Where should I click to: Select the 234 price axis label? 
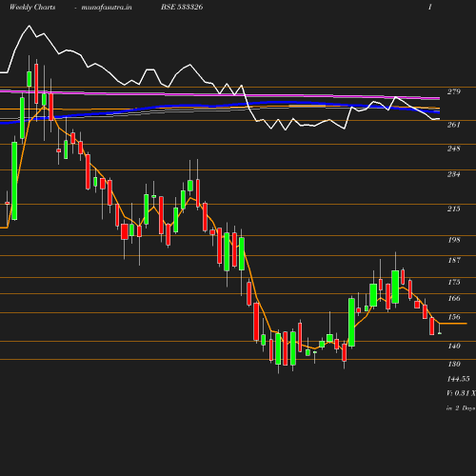(454, 174)
